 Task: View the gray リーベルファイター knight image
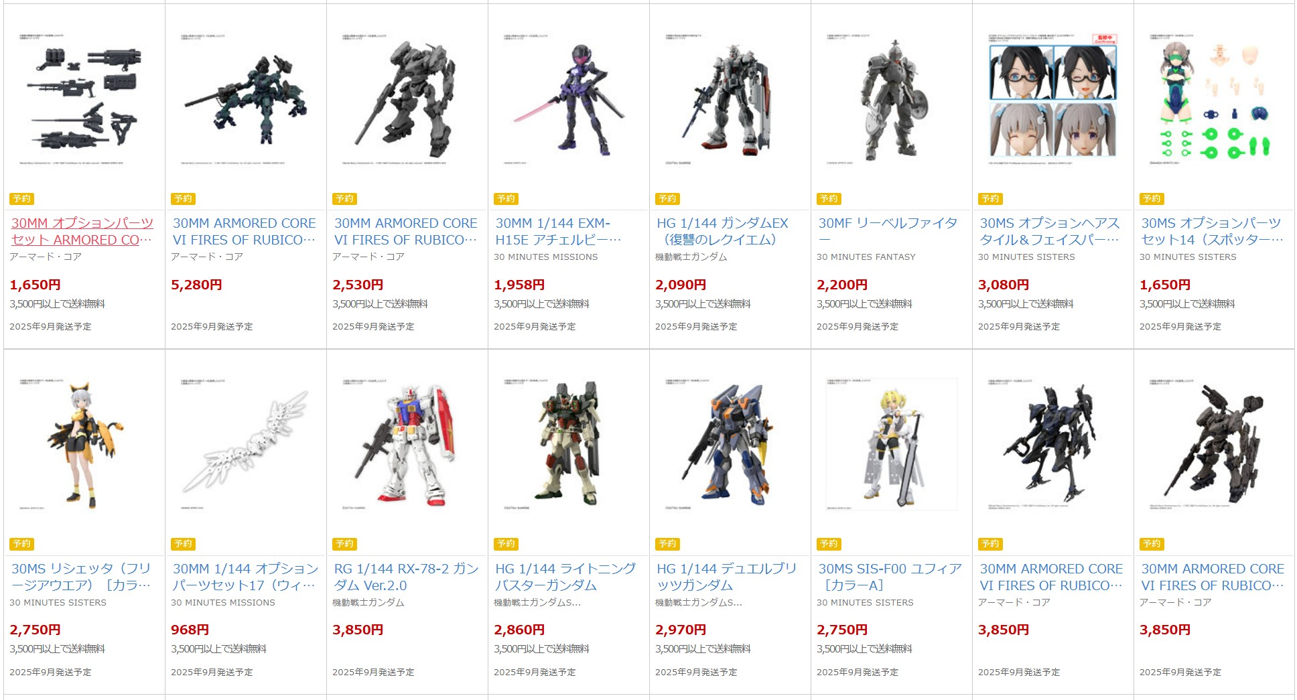(x=892, y=98)
